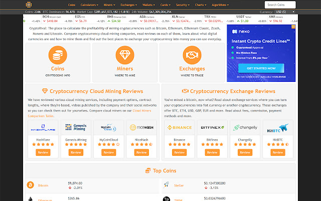Click Review button under NiceHash
This screenshot has height=201, width=321.
(141, 152)
